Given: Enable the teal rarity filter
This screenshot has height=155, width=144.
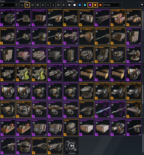Looking at the screenshot, I should (x=85, y=5).
